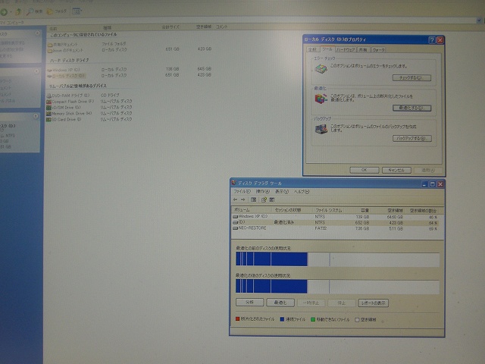485x364 pixels.
Task: Open the ファイル menu in Disk Defragmenter
Action: pyautogui.click(x=242, y=192)
